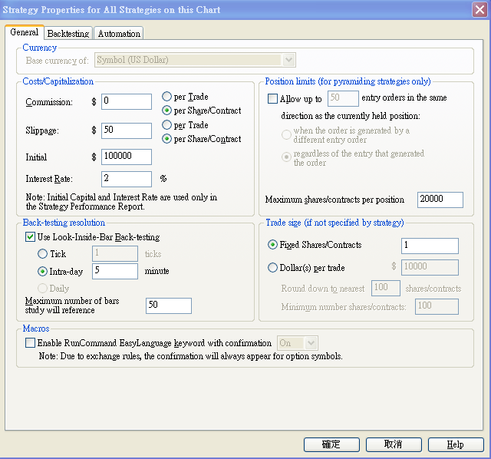Select Fixed Shares/Contracts radio button

point(273,245)
